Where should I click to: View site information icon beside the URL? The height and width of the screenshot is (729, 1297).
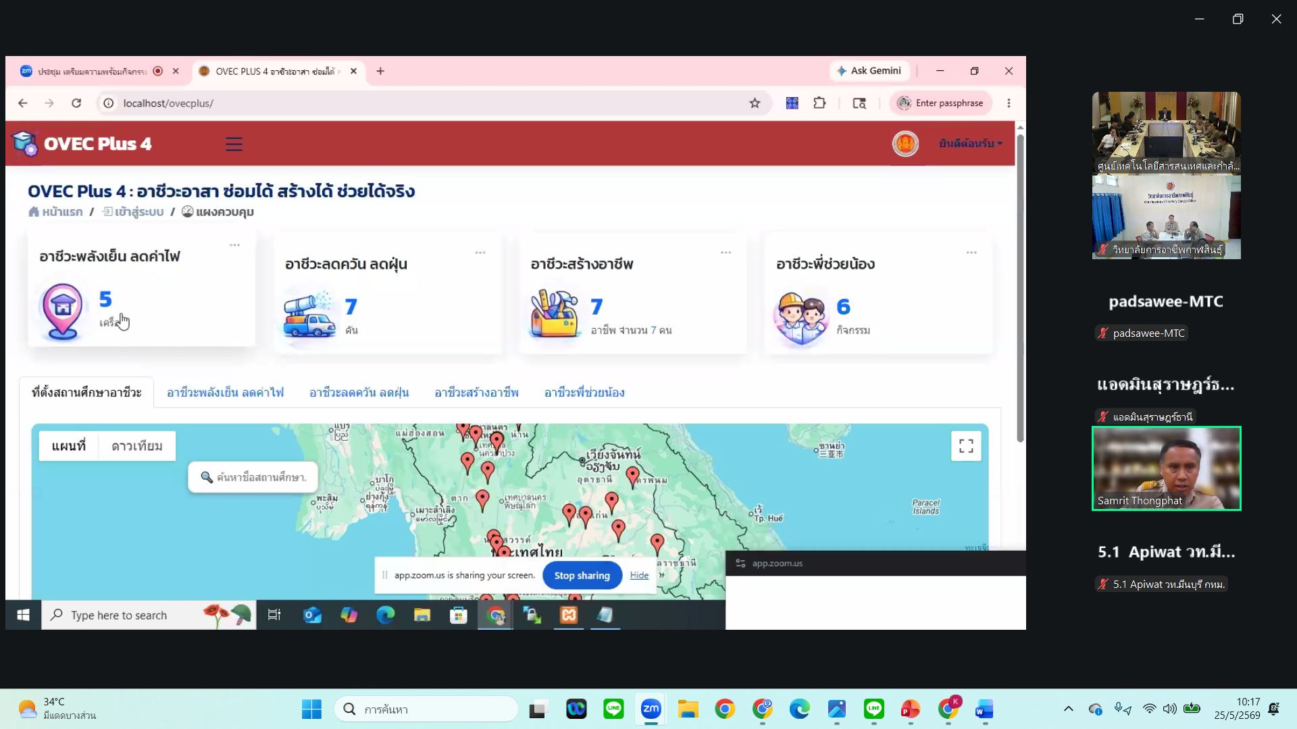pos(108,103)
